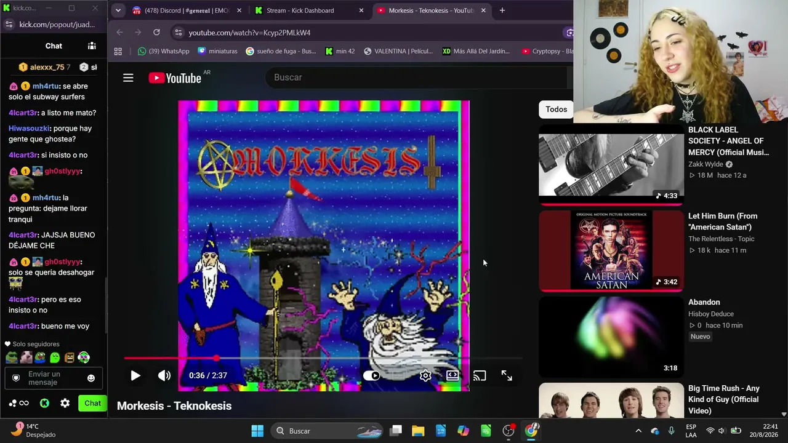
Task: Open OBS Studio from the taskbar
Action: click(x=509, y=431)
